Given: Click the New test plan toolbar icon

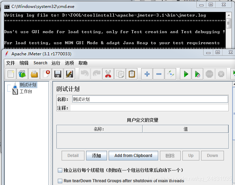Looking at the screenshot, I should point(11,74).
